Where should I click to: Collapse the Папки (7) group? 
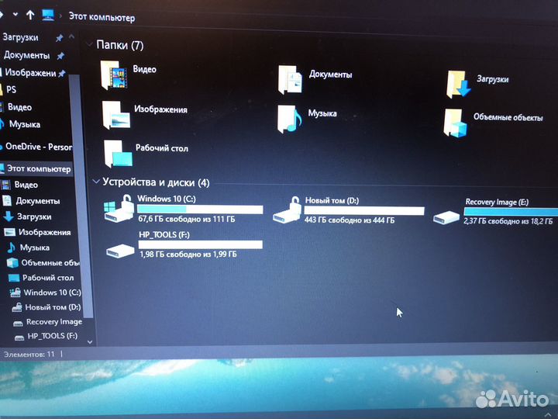click(89, 44)
